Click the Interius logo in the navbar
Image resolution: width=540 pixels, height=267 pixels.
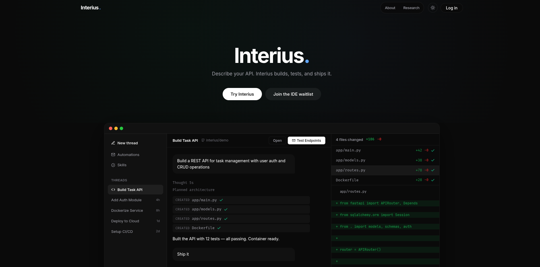tap(90, 8)
